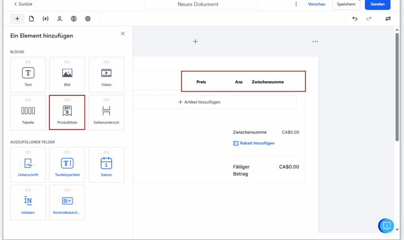Image resolution: width=404 pixels, height=240 pixels.
Task: Open the document pages icon in toolbar
Action: (32, 18)
